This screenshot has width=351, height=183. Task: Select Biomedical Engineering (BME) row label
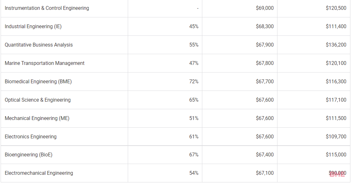click(38, 82)
